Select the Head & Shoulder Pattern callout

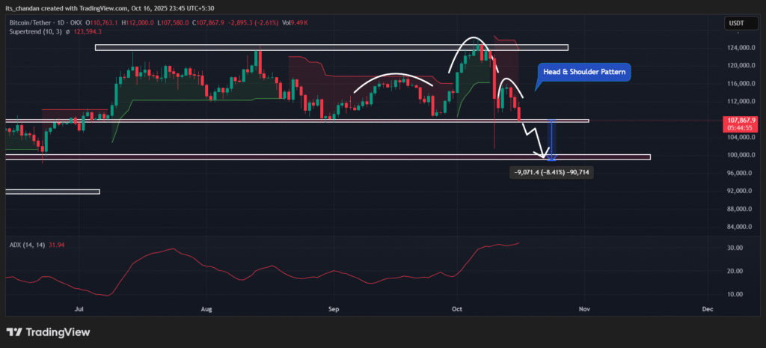(585, 73)
